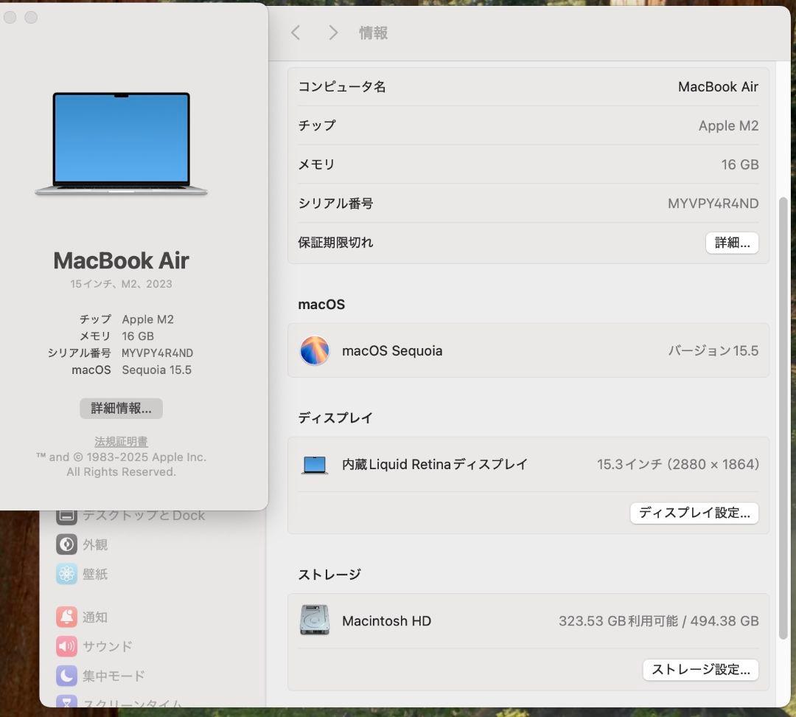
Task: Open the スクリーンタイム icon at sidebar bottom
Action: [x=66, y=703]
